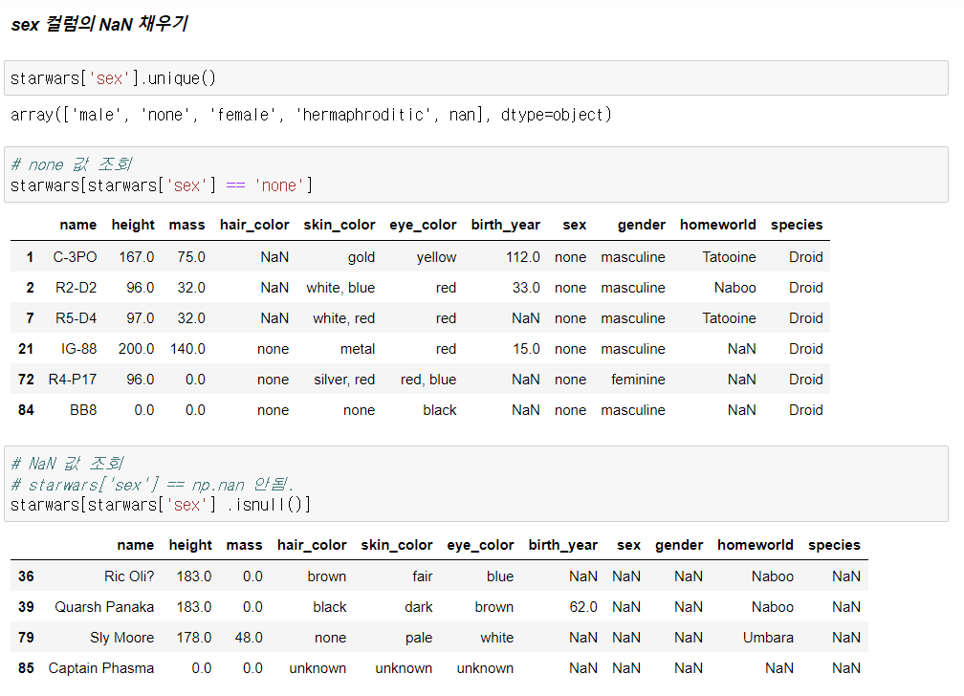Click 'Ric Oli?' name cell
The image size is (964, 696).
[x=129, y=576]
